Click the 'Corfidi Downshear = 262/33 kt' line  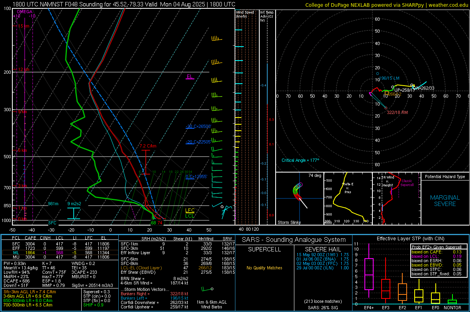[155, 302]
